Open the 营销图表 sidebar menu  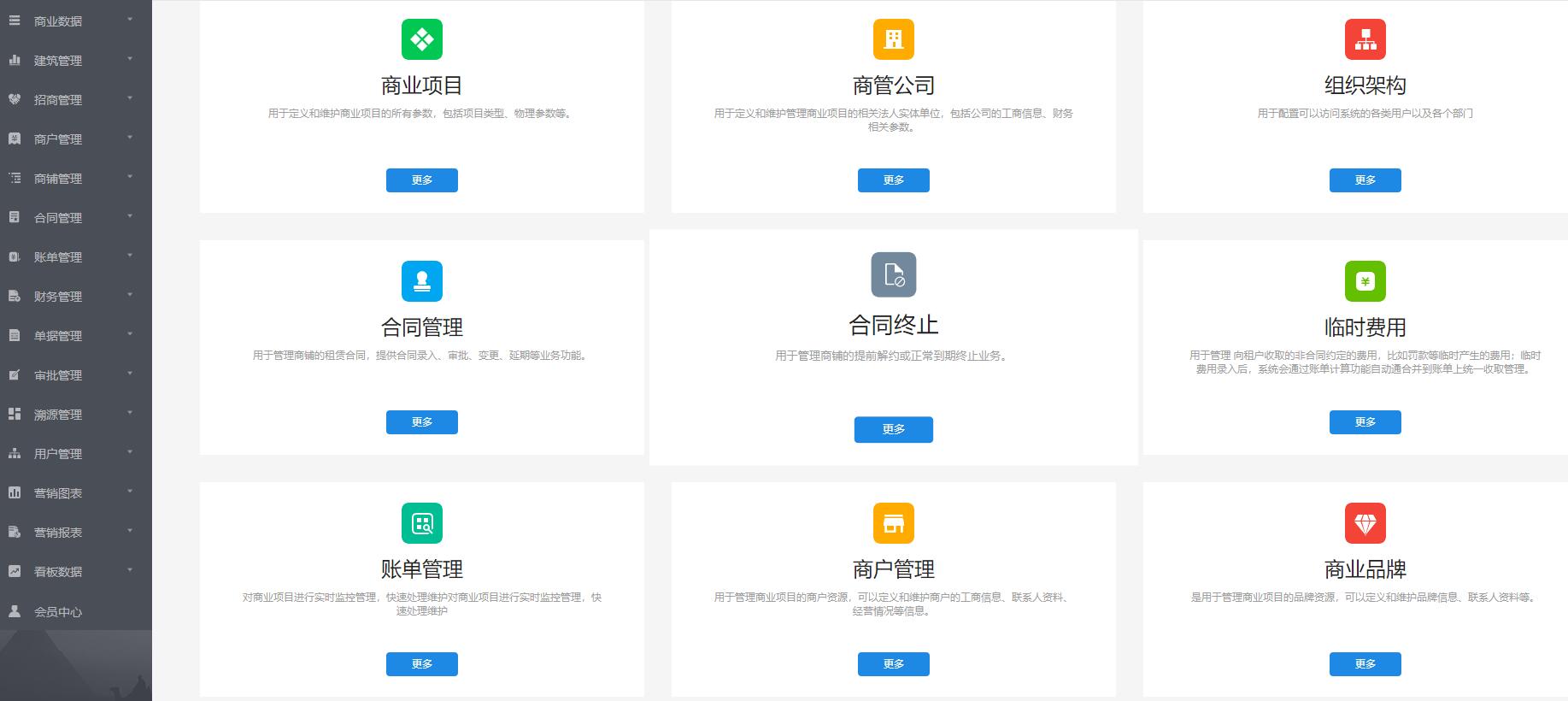point(76,492)
